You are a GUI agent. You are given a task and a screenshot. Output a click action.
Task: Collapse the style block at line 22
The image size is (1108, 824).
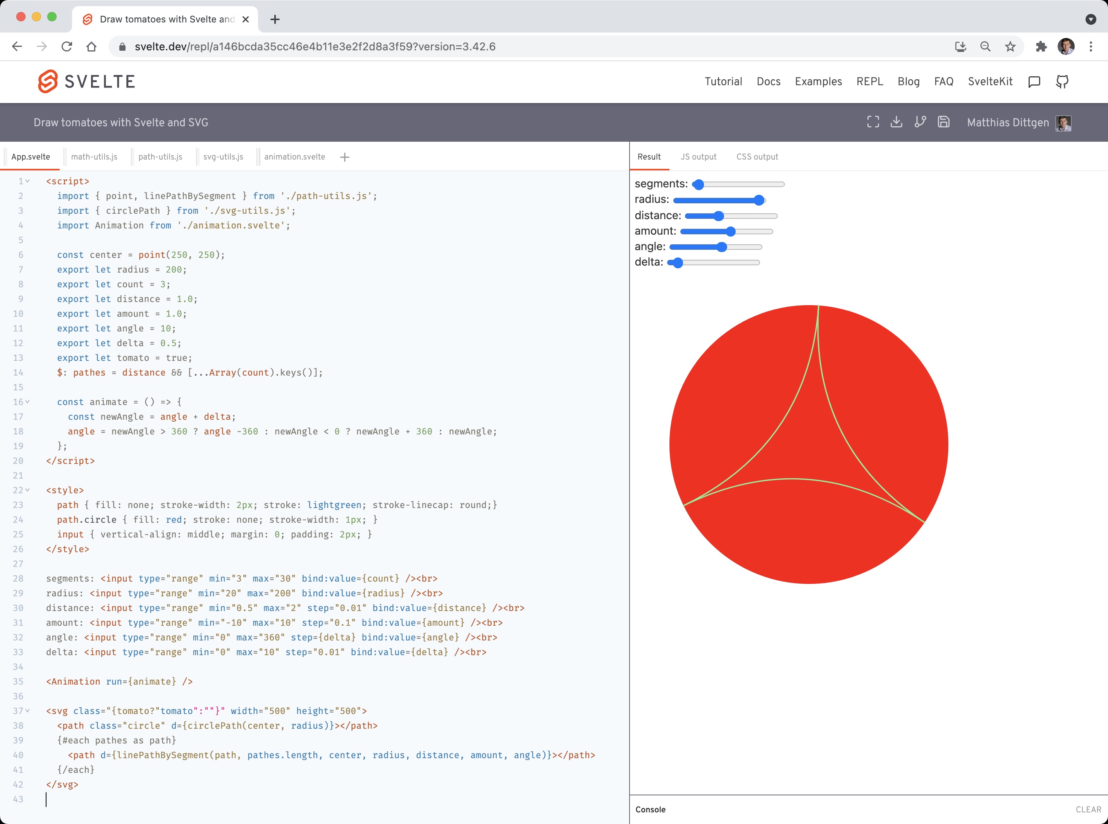click(28, 490)
